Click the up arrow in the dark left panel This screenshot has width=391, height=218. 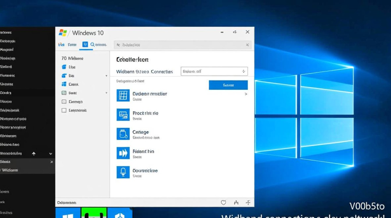pos(34,153)
